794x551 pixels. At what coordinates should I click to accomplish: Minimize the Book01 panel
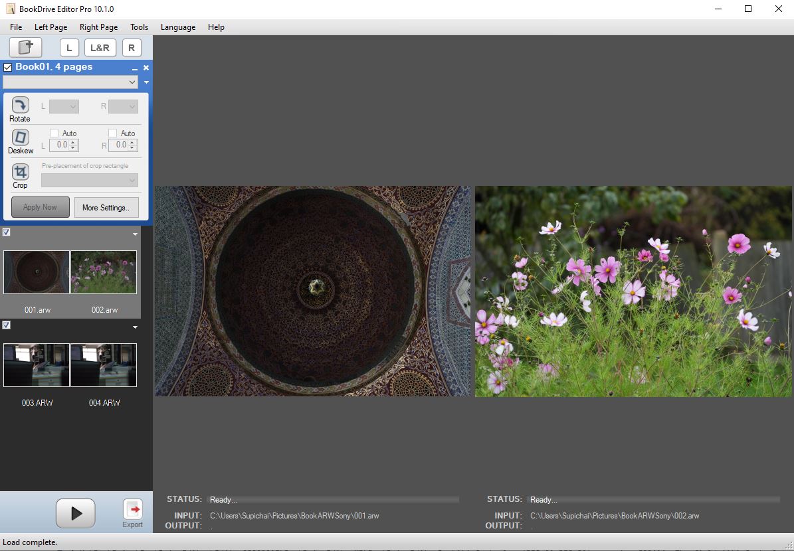pos(135,68)
